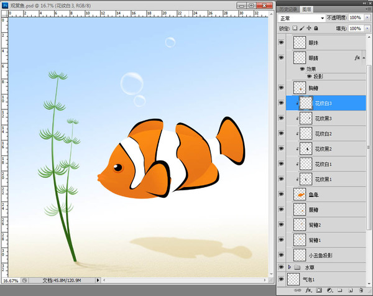373x296 pixels.
Task: Click the ruler origin corner box
Action: click(5, 14)
